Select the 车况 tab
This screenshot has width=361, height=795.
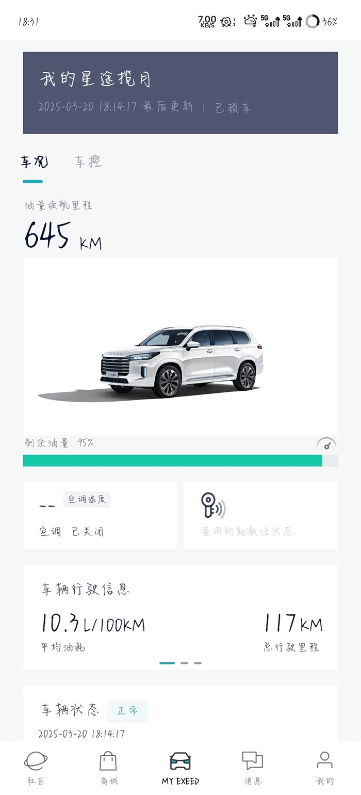coord(34,162)
